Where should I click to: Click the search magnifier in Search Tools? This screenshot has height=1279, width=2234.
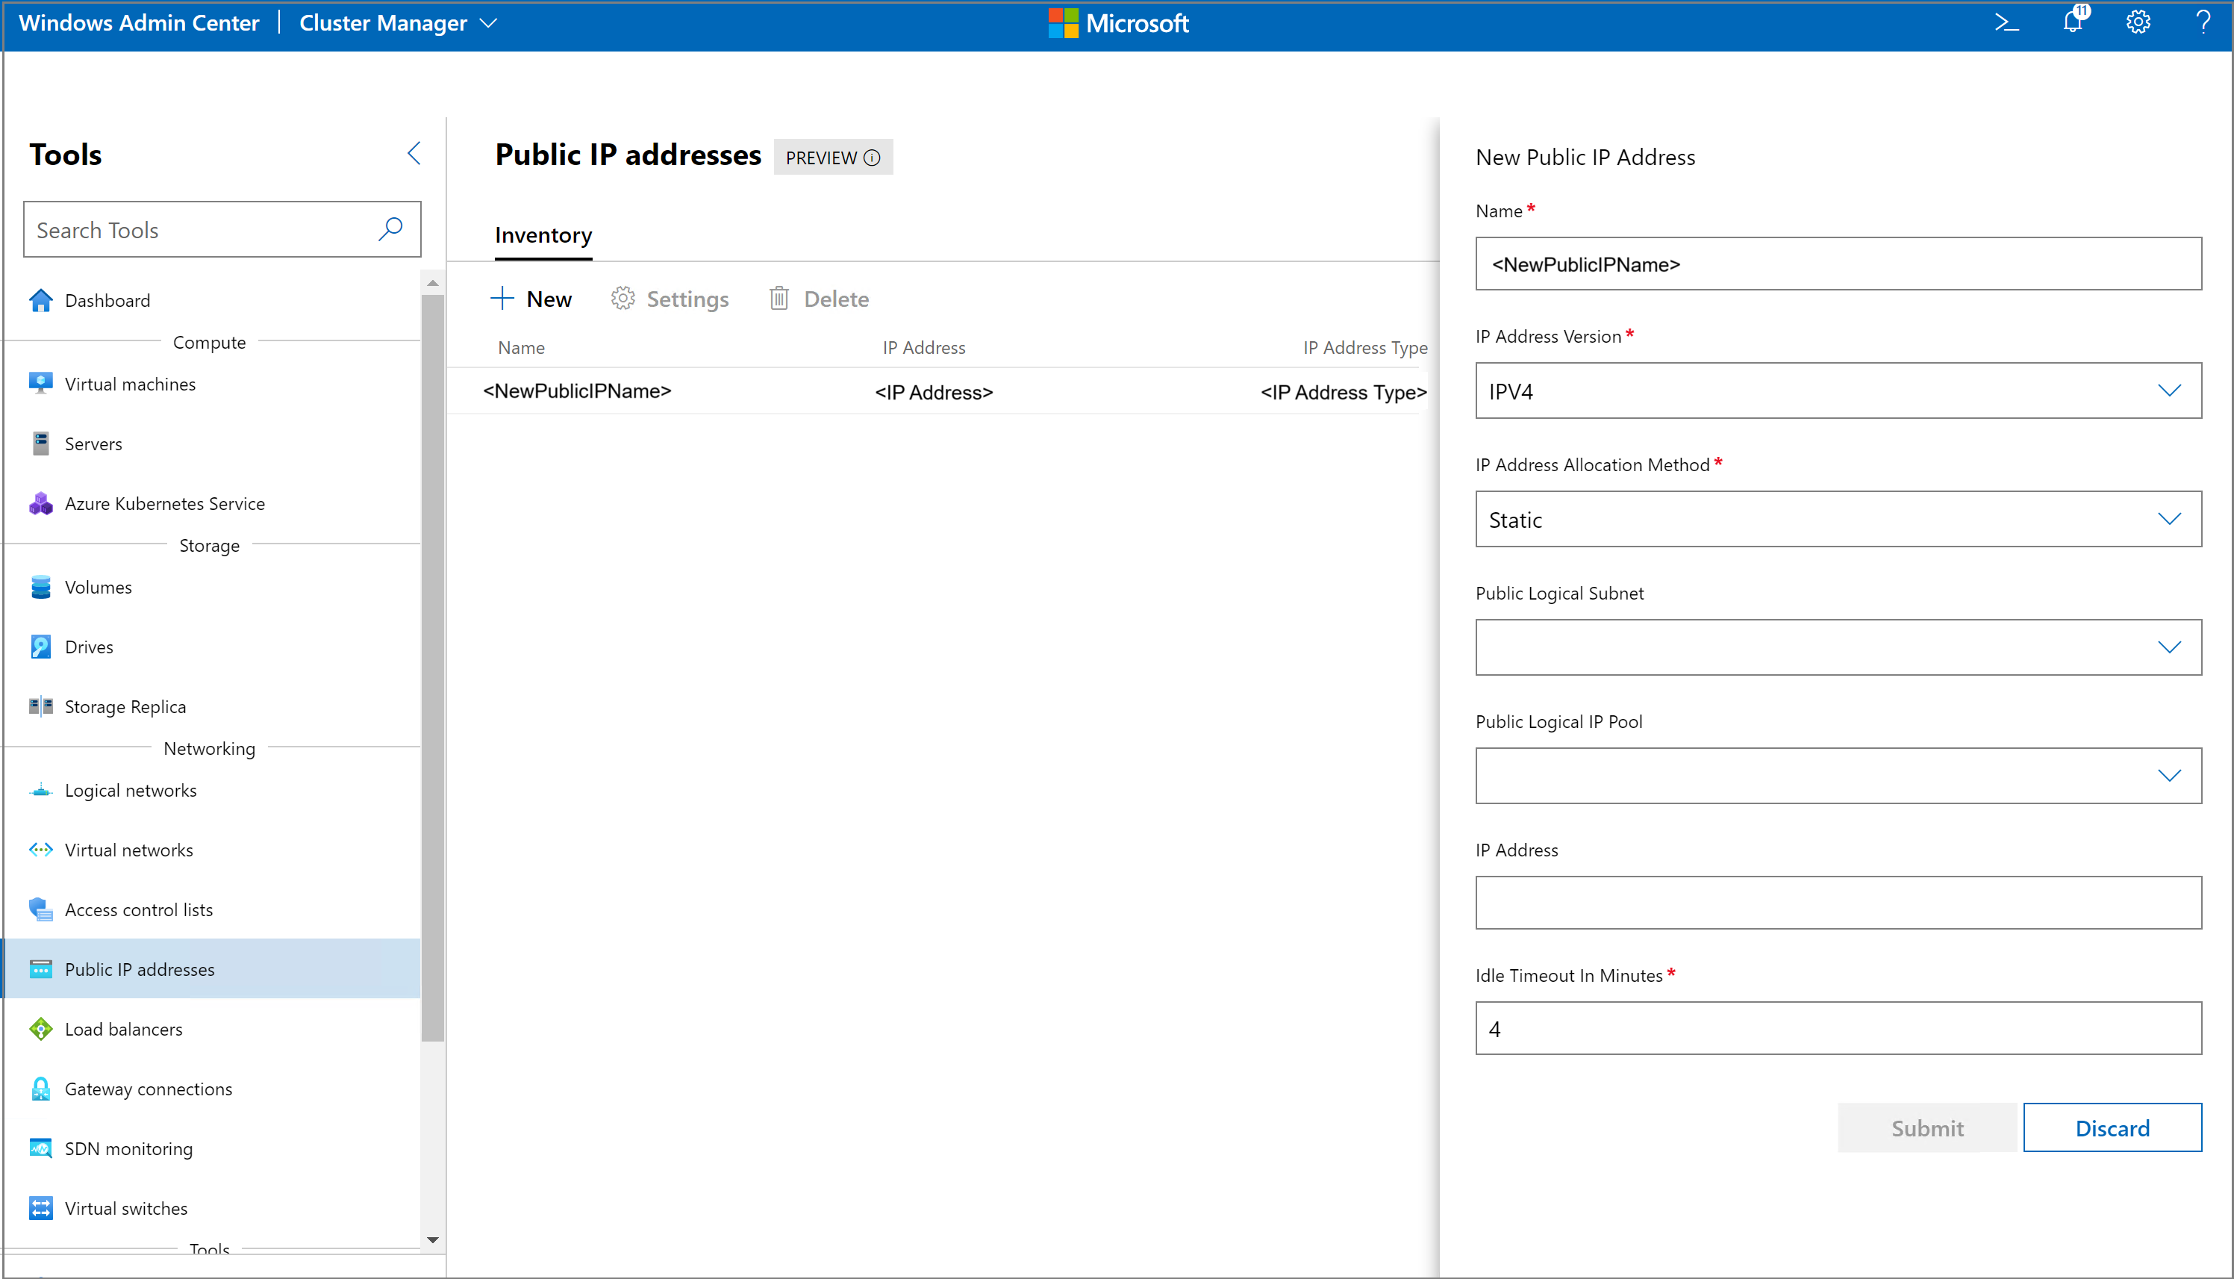click(390, 229)
